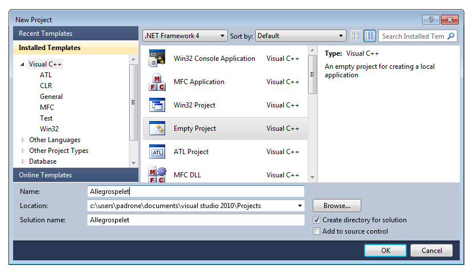Select the MFC Application template icon
The height and width of the screenshot is (274, 474).
[x=157, y=82]
